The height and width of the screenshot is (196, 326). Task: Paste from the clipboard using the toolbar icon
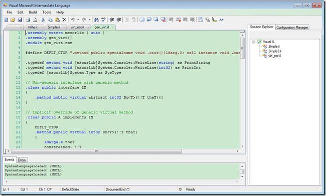pyautogui.click(x=57, y=20)
